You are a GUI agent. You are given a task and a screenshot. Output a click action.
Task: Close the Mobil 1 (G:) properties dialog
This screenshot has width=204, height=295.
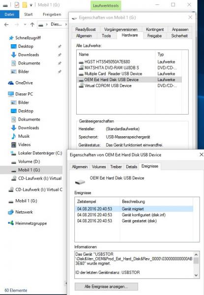(x=190, y=18)
